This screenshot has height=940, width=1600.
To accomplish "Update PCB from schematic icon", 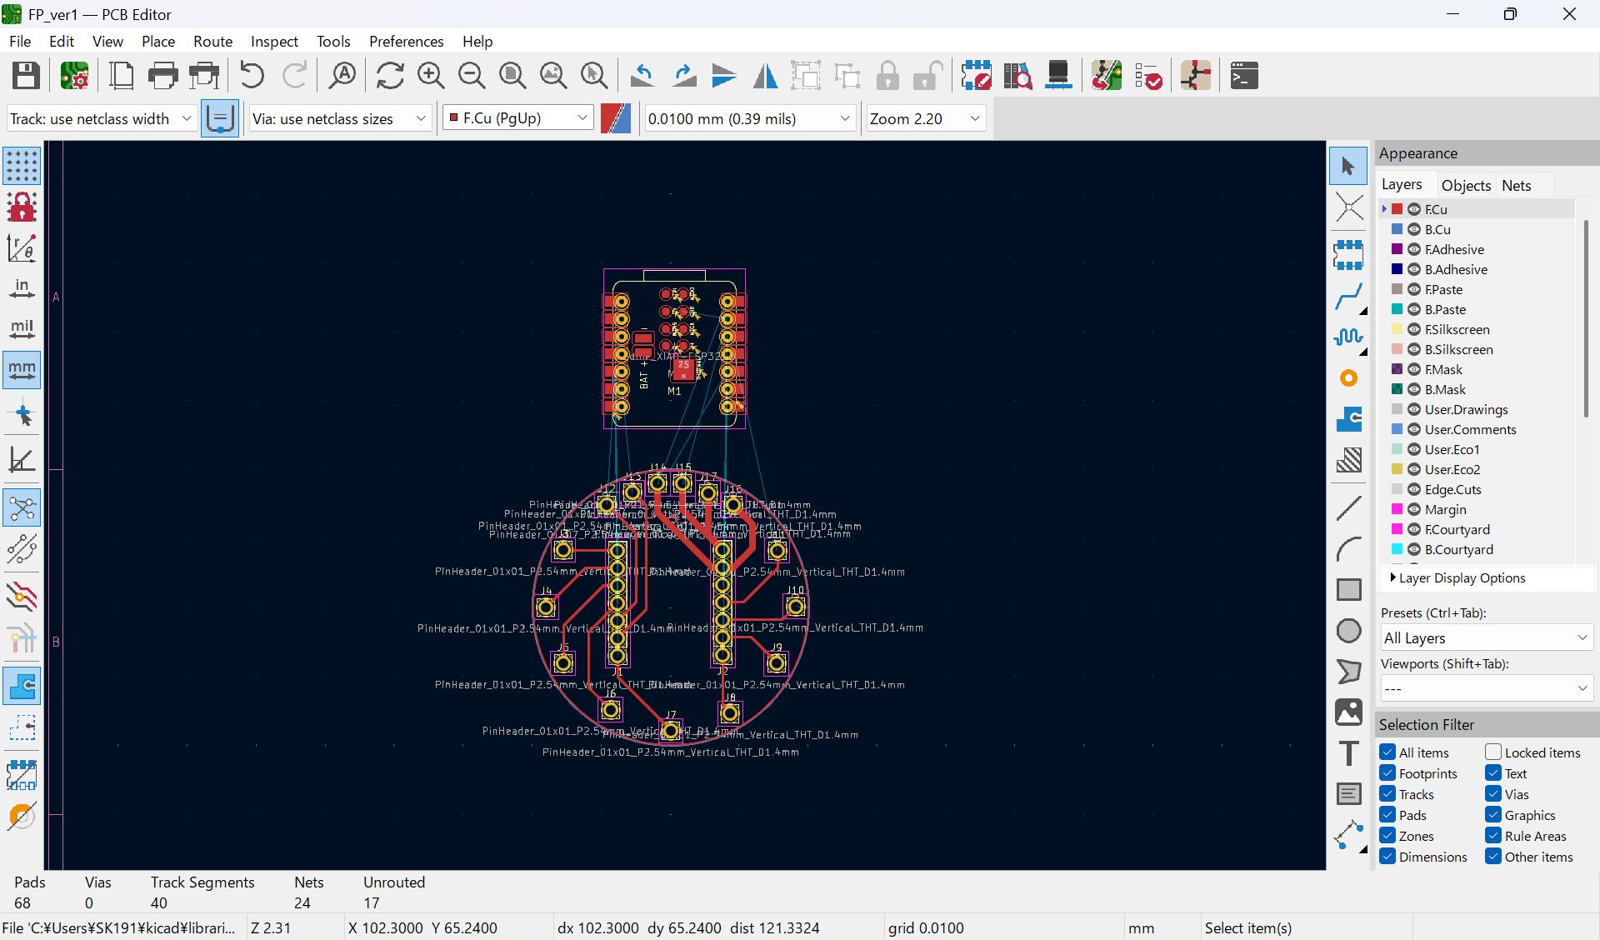I will (1107, 76).
